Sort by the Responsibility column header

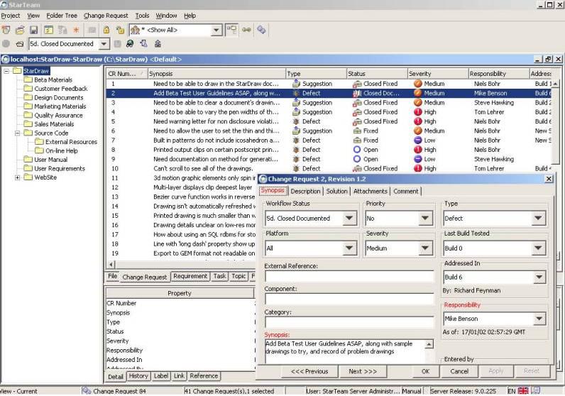[x=499, y=74]
